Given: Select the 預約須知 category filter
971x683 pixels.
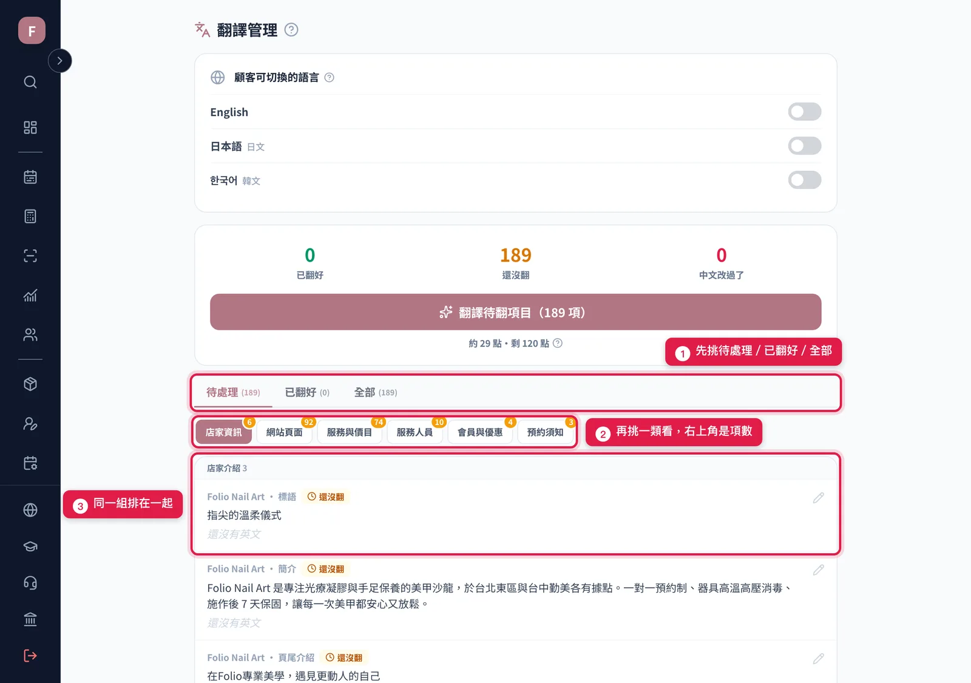Looking at the screenshot, I should point(545,432).
